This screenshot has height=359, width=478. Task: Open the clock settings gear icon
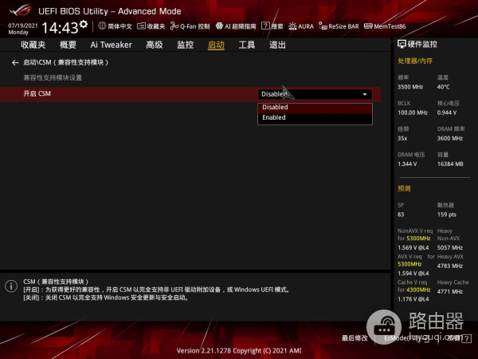coord(84,24)
